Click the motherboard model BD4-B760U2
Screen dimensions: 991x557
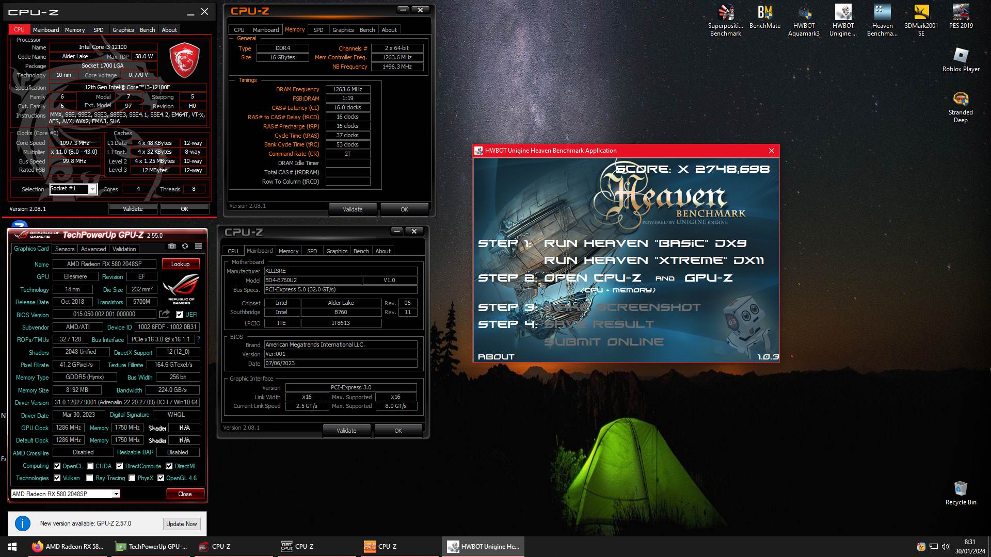(x=313, y=280)
